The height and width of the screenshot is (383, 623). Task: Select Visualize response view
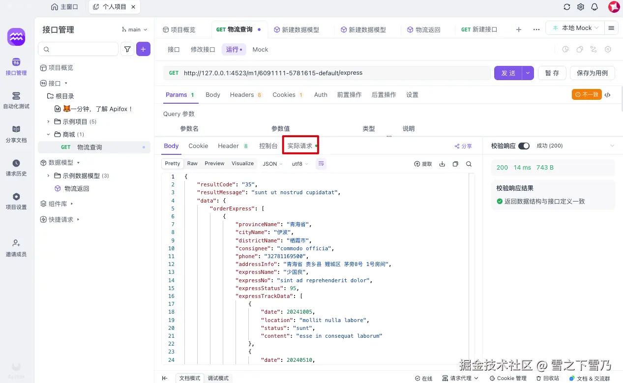tap(242, 164)
